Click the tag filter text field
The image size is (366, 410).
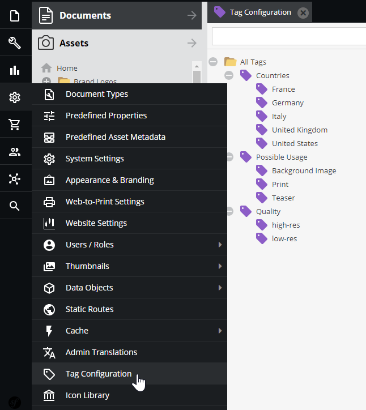coord(289,36)
